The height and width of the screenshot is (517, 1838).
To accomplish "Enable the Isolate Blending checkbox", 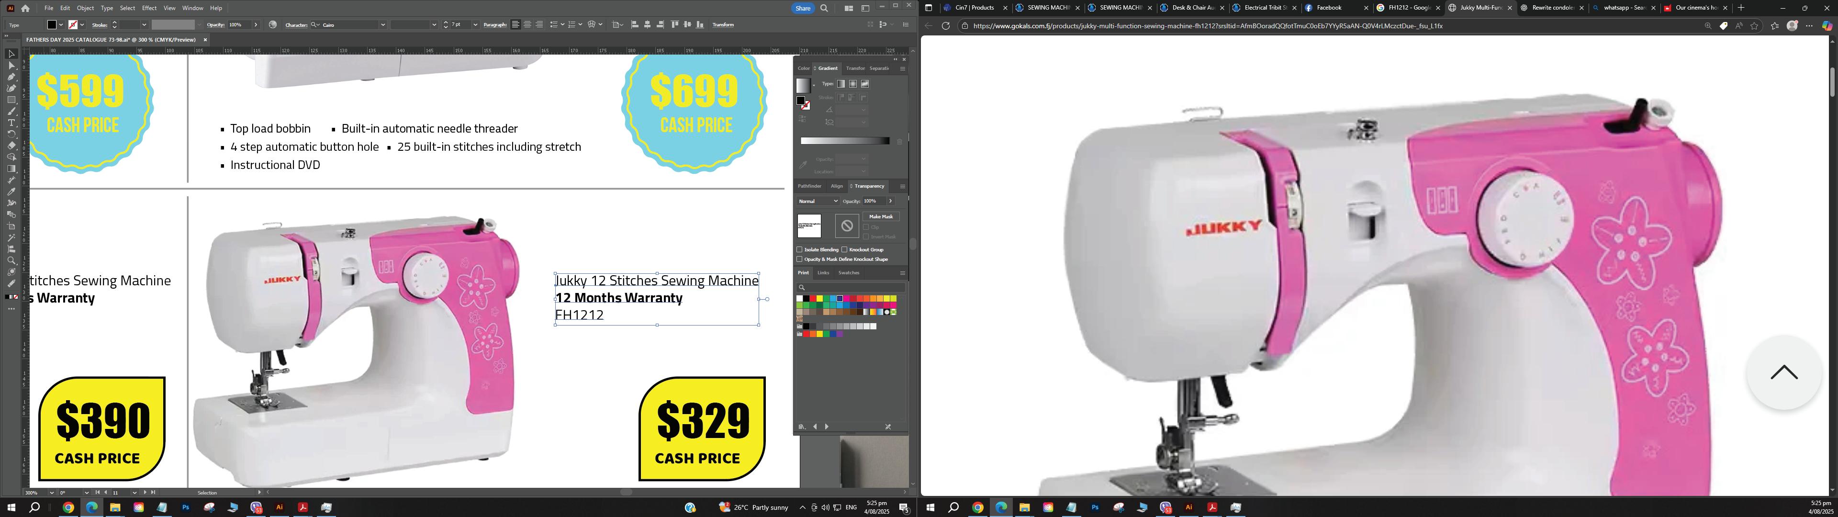I will 800,249.
